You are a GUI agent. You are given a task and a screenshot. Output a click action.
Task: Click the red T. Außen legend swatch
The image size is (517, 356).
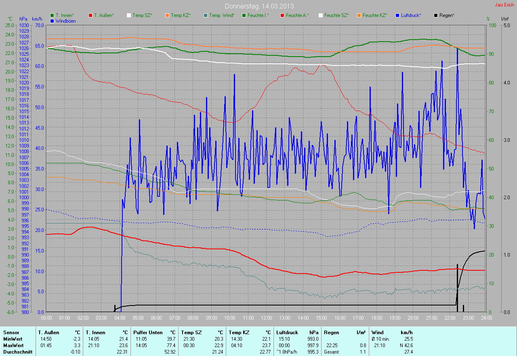90,15
